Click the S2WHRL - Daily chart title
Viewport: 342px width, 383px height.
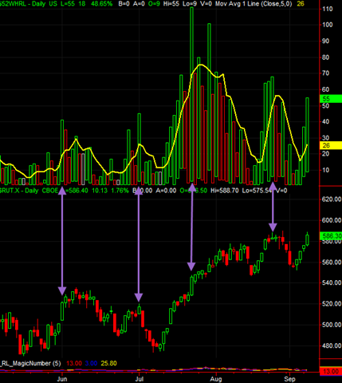coord(19,4)
